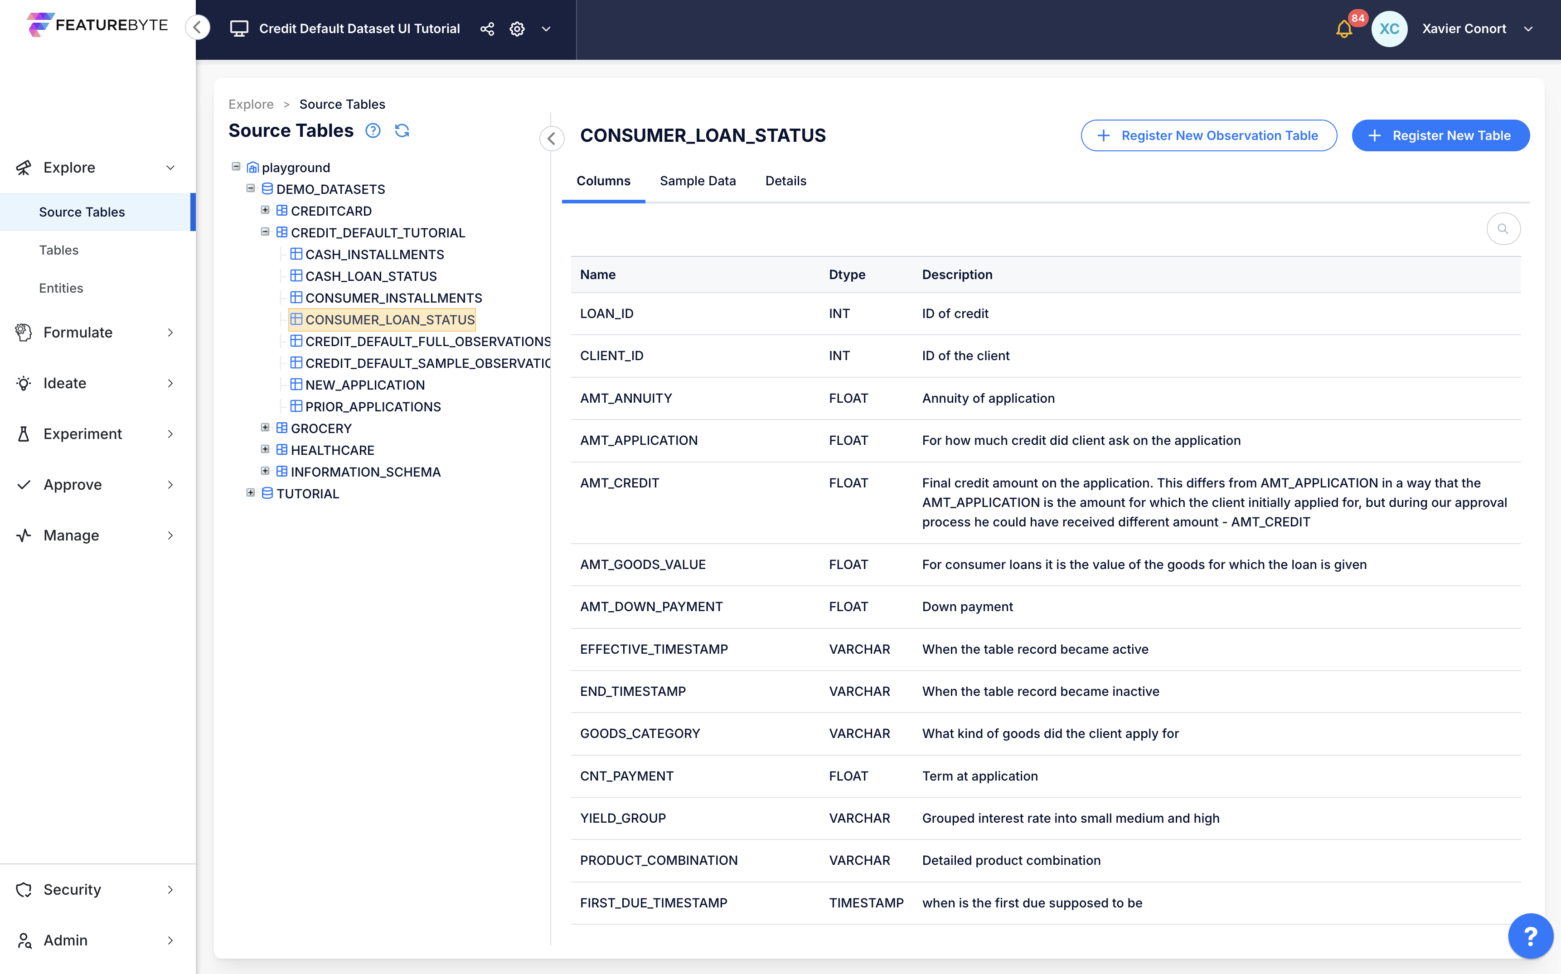Viewport: 1561px width, 974px height.
Task: Click the playground feature store icon
Action: pyautogui.click(x=252, y=168)
